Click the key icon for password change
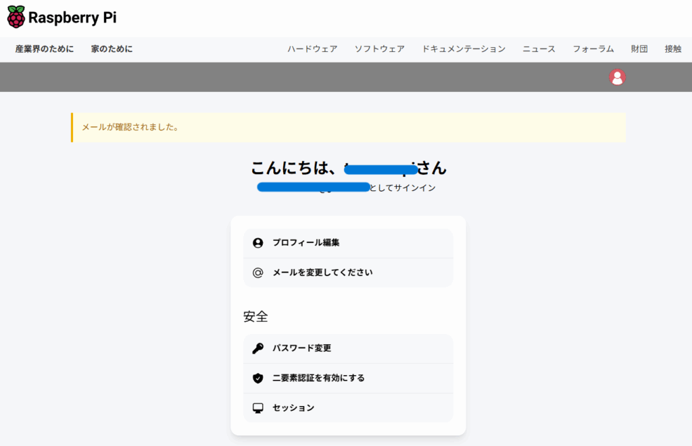Image resolution: width=692 pixels, height=446 pixels. (x=257, y=348)
